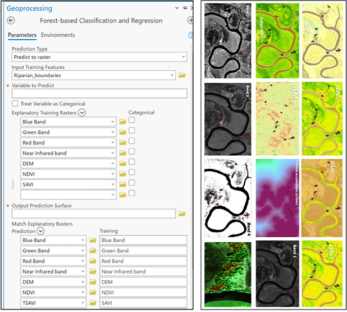The height and width of the screenshot is (312, 347).
Task: Open the Green NDVI raster map thumbnail
Action: [x=277, y=40]
